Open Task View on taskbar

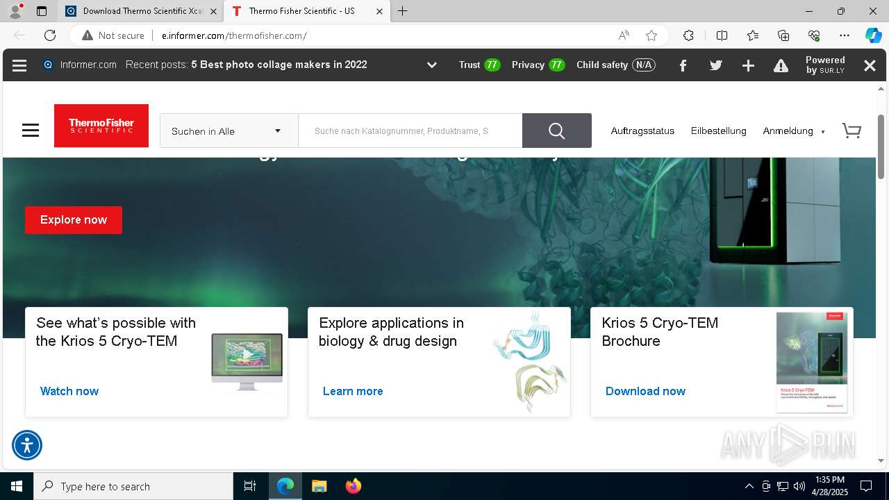(x=250, y=486)
